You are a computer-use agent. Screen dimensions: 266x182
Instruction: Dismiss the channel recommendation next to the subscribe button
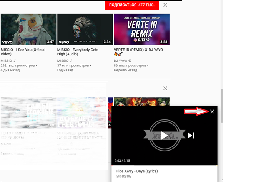coord(165,5)
